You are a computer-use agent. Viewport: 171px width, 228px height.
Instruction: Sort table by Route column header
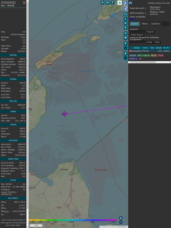[x=145, y=48]
